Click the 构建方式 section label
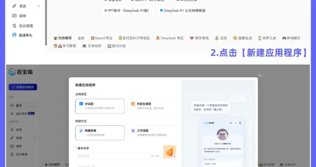 click(81, 121)
